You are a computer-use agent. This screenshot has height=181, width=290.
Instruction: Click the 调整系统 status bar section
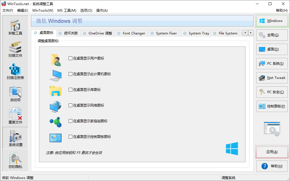coord(228,178)
